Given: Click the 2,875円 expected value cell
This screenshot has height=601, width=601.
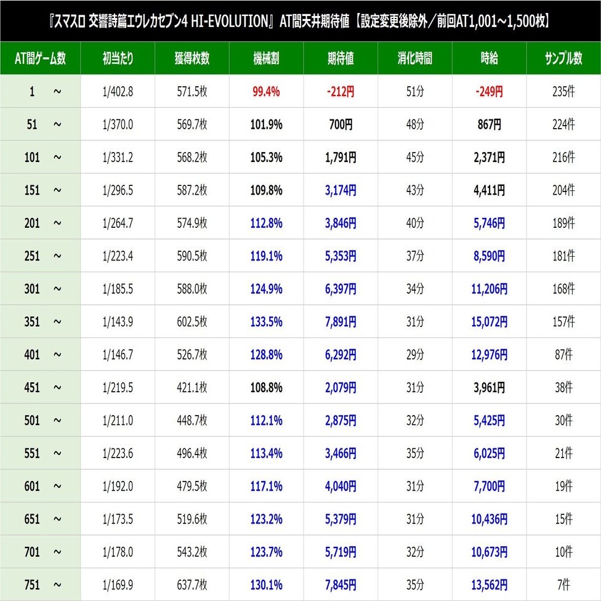Looking at the screenshot, I should point(341,421).
